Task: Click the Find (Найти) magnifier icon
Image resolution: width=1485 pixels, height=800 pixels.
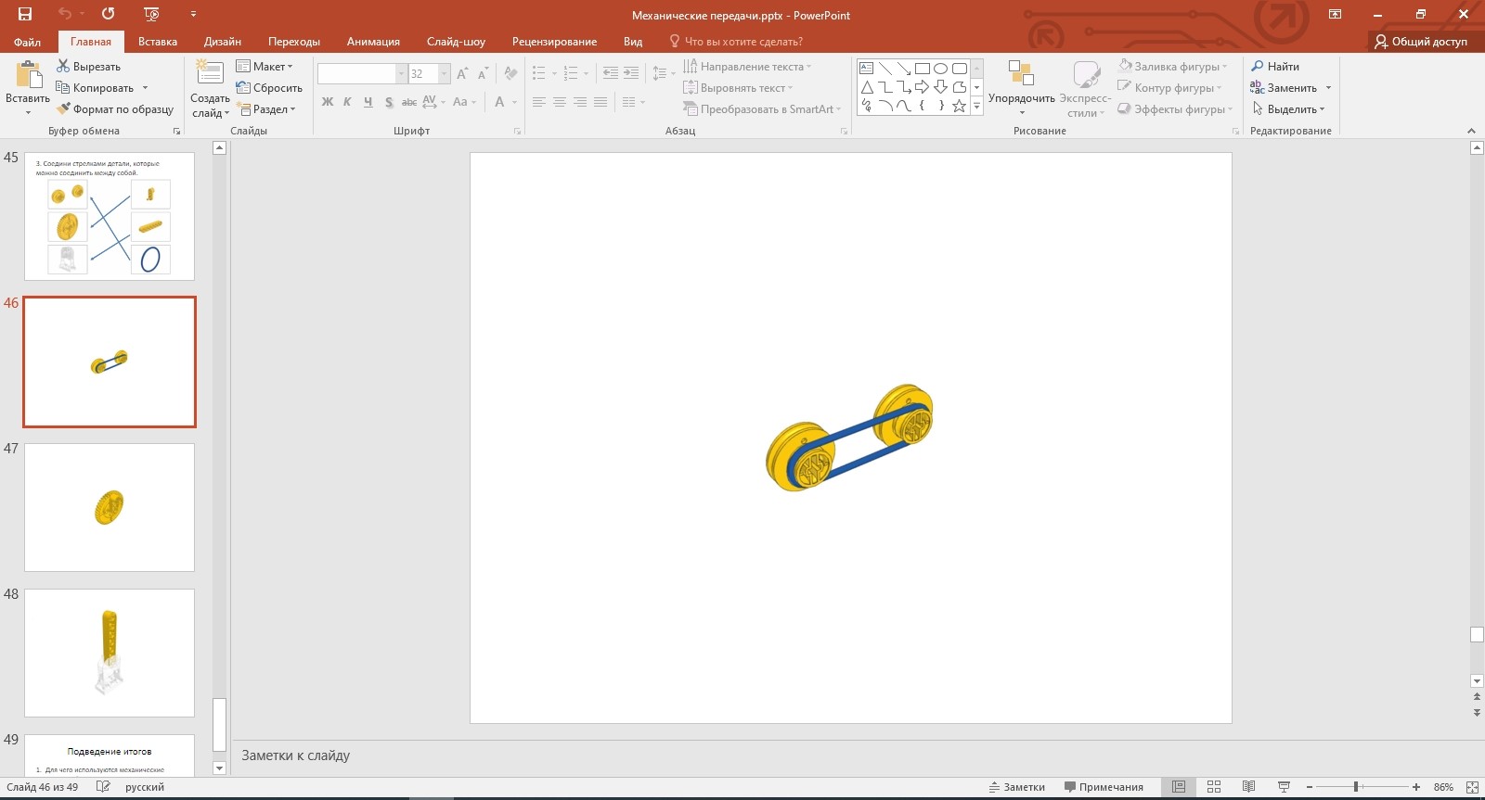Action: 1258,66
